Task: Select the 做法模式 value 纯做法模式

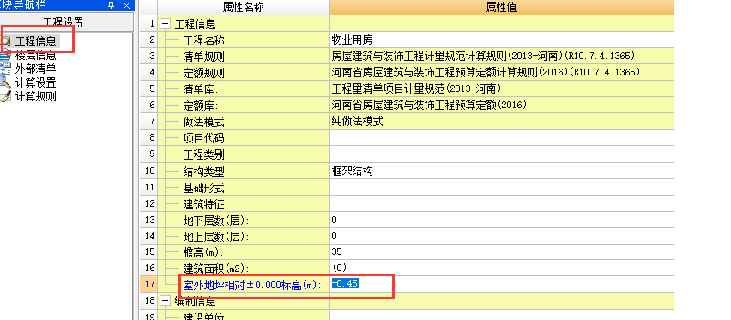Action: tap(502, 121)
